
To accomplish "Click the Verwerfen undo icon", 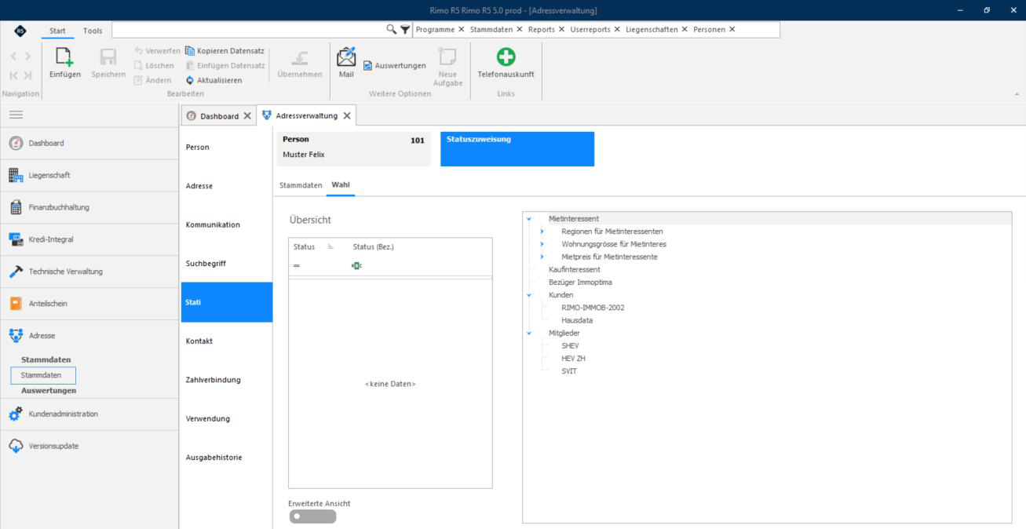I will coord(138,51).
